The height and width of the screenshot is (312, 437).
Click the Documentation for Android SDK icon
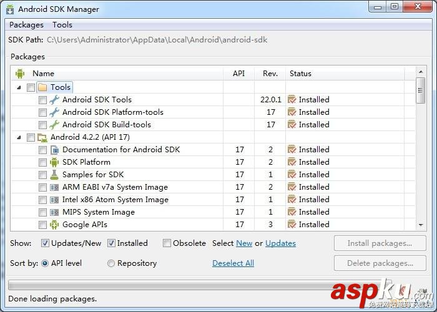click(54, 150)
